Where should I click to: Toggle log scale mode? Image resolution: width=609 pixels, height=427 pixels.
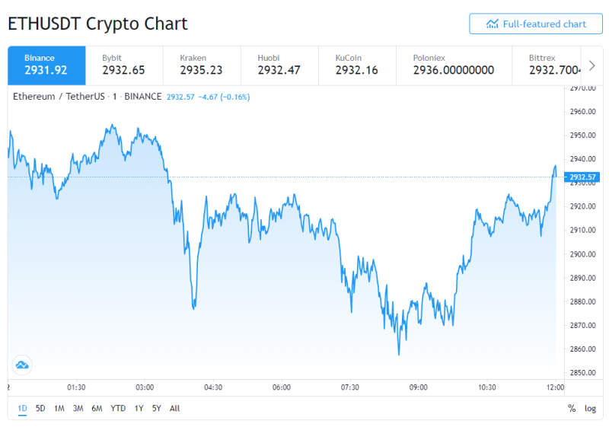tap(590, 409)
